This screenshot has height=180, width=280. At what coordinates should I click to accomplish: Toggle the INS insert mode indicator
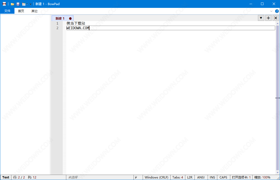tap(212, 177)
